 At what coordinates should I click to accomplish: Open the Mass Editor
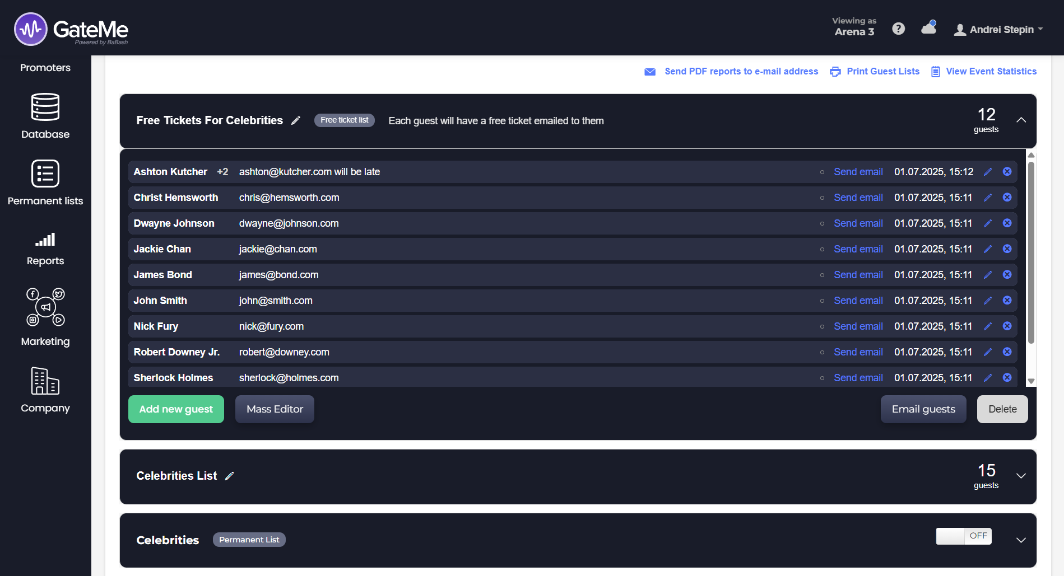click(275, 409)
